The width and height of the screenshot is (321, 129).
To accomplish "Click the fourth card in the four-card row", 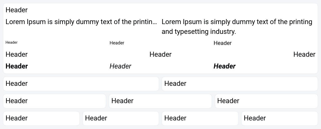I will coord(279,118).
